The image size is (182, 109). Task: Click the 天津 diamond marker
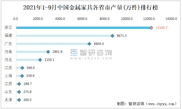point(19,100)
